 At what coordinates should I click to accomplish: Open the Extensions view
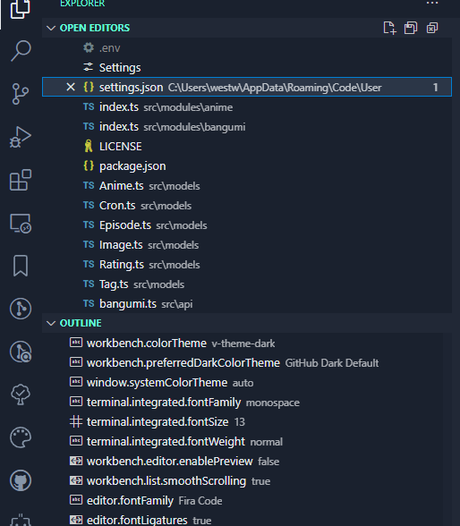click(21, 180)
